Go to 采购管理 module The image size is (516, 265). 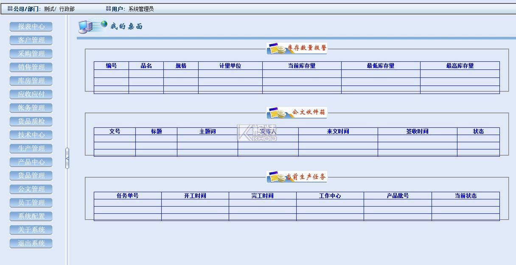31,54
